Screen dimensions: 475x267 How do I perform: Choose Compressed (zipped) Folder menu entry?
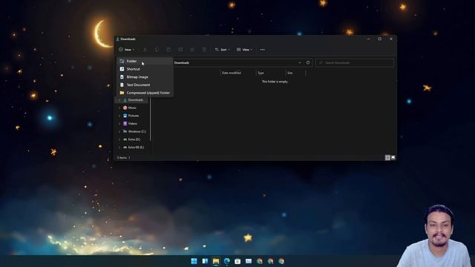145,93
